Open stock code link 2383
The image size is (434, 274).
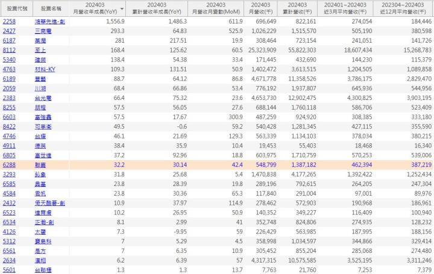tap(9, 98)
